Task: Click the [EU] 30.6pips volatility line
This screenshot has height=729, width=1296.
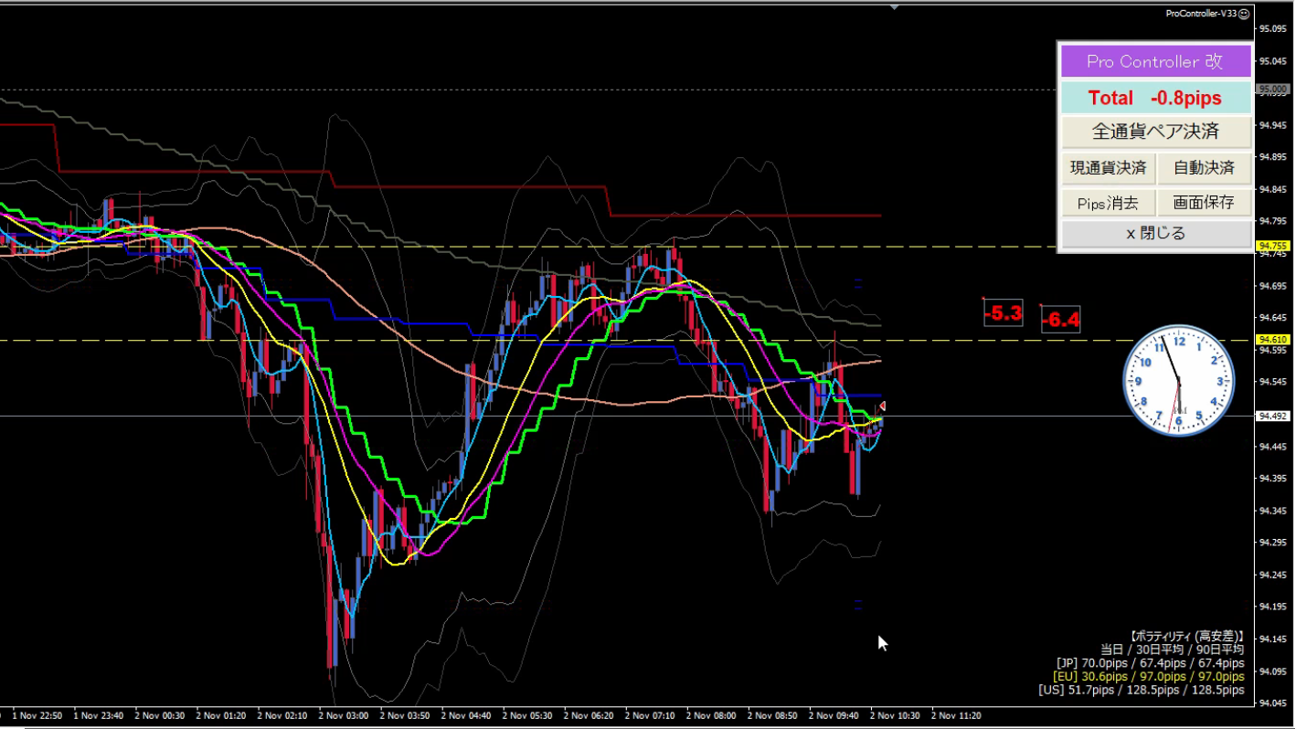Action: click(1149, 677)
